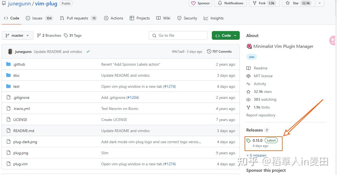
Task: Star the vim-plug repository
Action: point(299,3)
